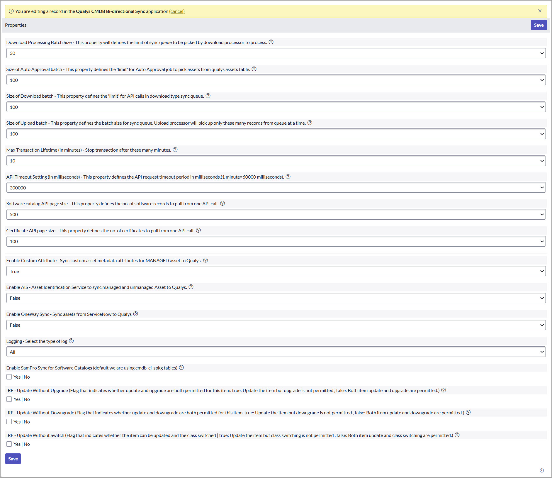Click help icon for Enable OneWay Sync
Image resolution: width=552 pixels, height=478 pixels.
[136, 314]
